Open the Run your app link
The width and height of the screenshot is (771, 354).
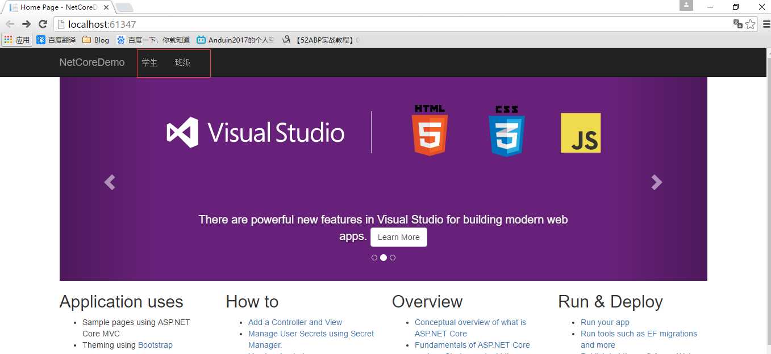tap(605, 322)
